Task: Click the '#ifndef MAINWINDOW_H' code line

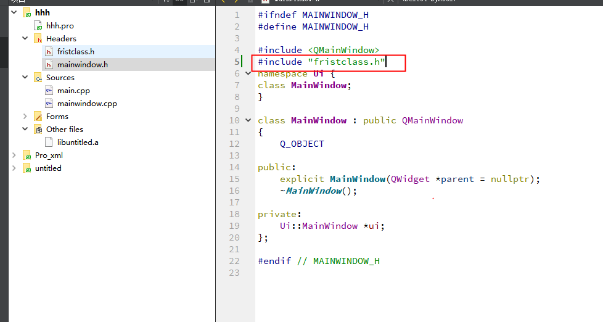Action: pyautogui.click(x=313, y=15)
